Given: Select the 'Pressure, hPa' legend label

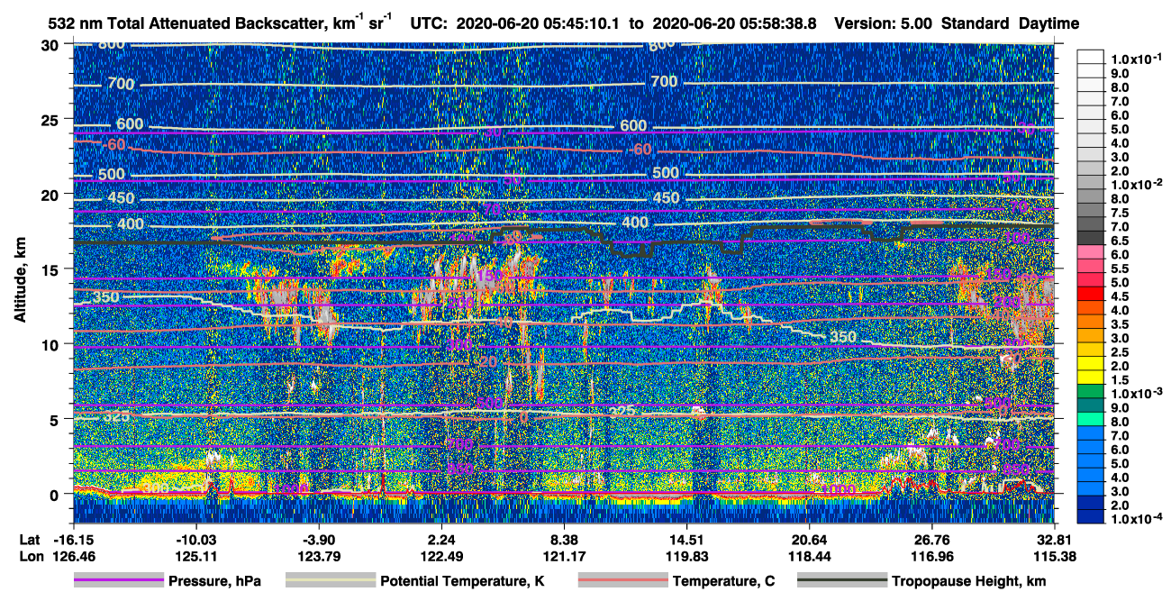Looking at the screenshot, I should coord(214,581).
